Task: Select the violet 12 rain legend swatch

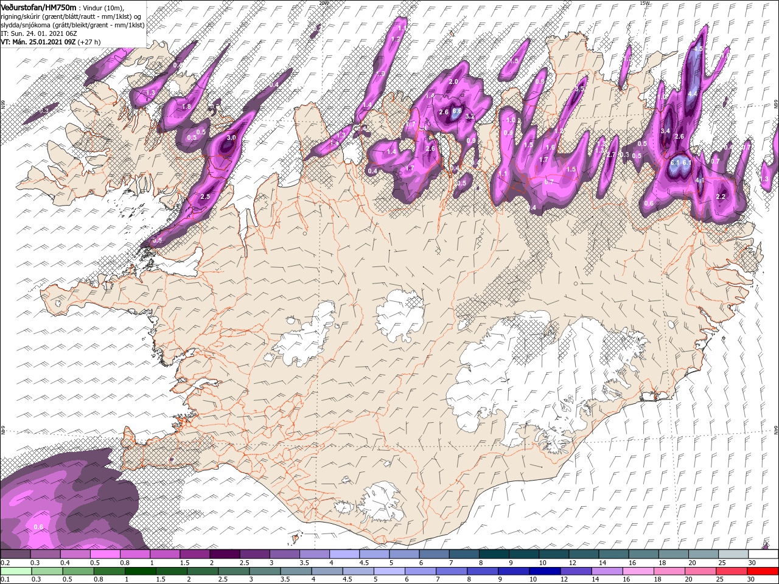Action: 576,571
